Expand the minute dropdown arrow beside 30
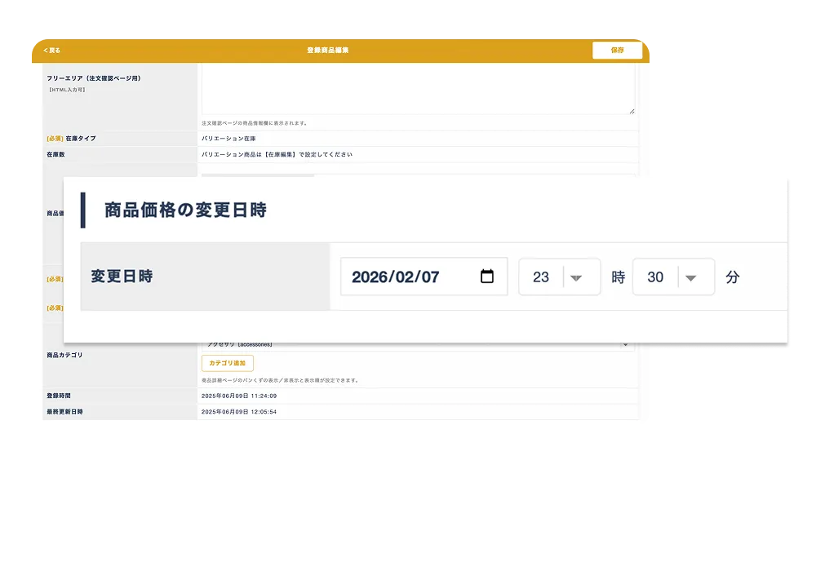816x571 pixels. (x=690, y=277)
